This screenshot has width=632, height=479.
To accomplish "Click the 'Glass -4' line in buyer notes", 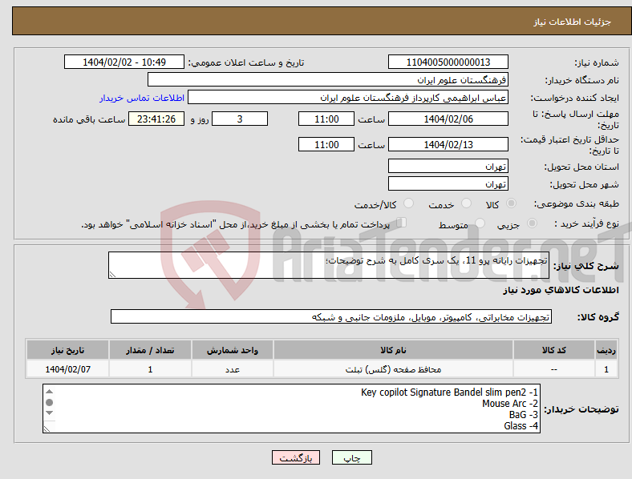I will point(521,425).
